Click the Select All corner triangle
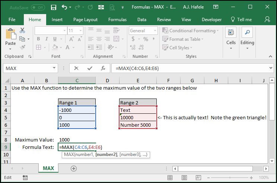The height and width of the screenshot is (183, 277). (x=7, y=80)
